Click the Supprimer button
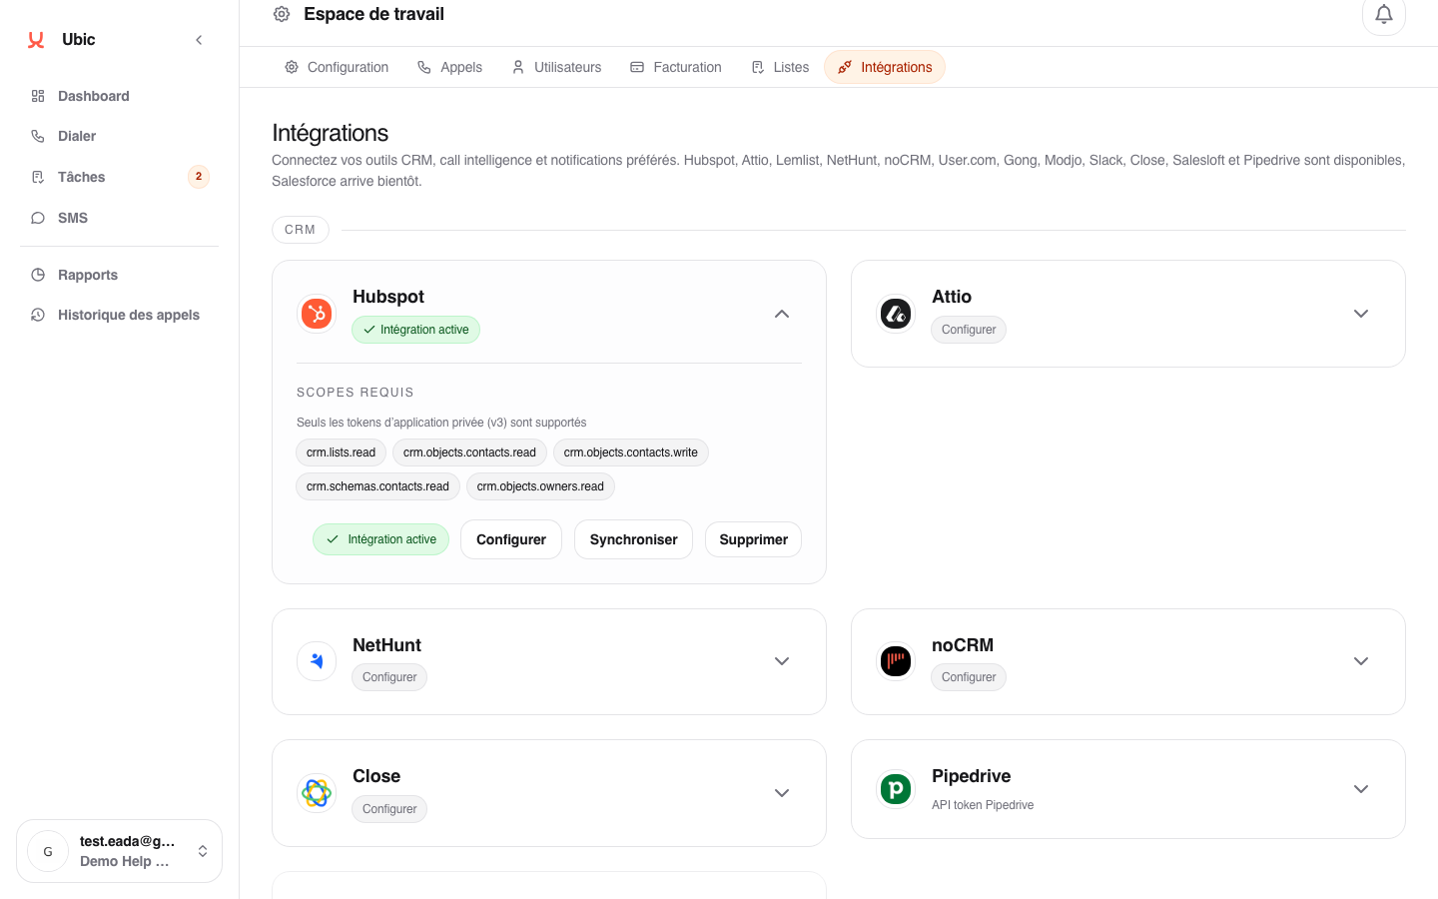 pos(753,539)
